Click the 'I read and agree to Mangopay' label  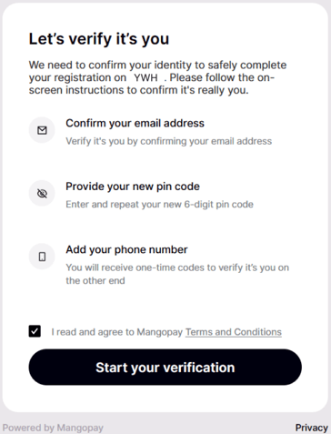click(x=117, y=332)
